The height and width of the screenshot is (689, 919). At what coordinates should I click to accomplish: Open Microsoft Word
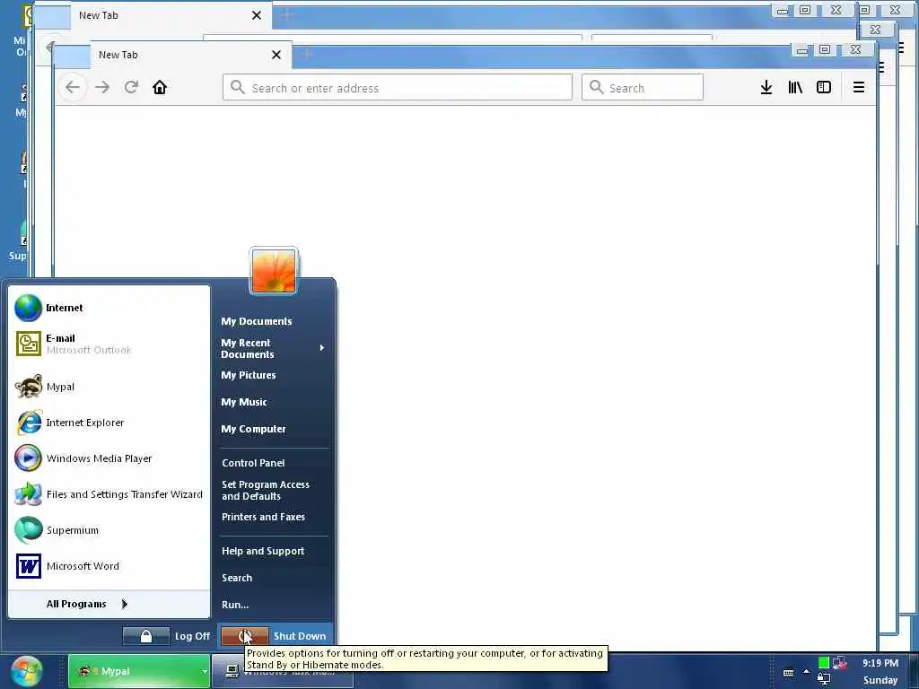click(109, 566)
